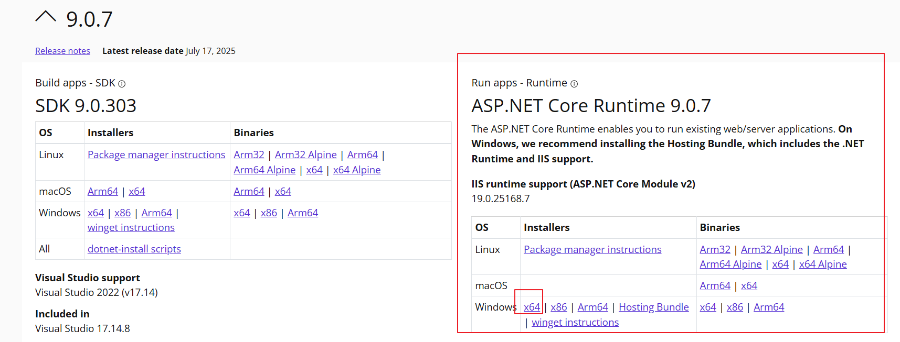
Task: Download Runtime Linux Arm64 binary
Action: coord(829,249)
